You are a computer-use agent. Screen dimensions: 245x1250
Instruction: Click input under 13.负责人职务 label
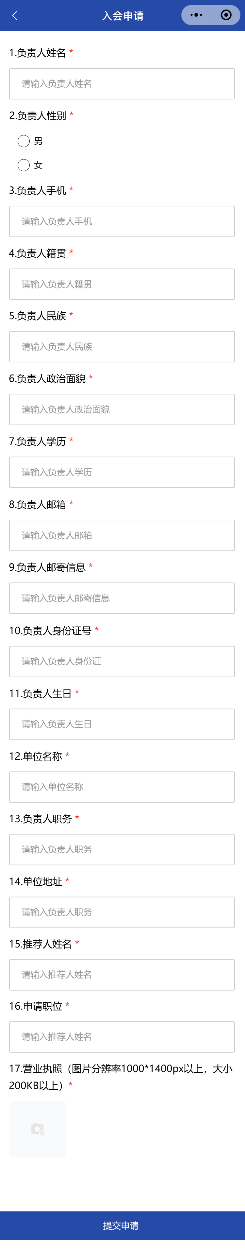122,849
